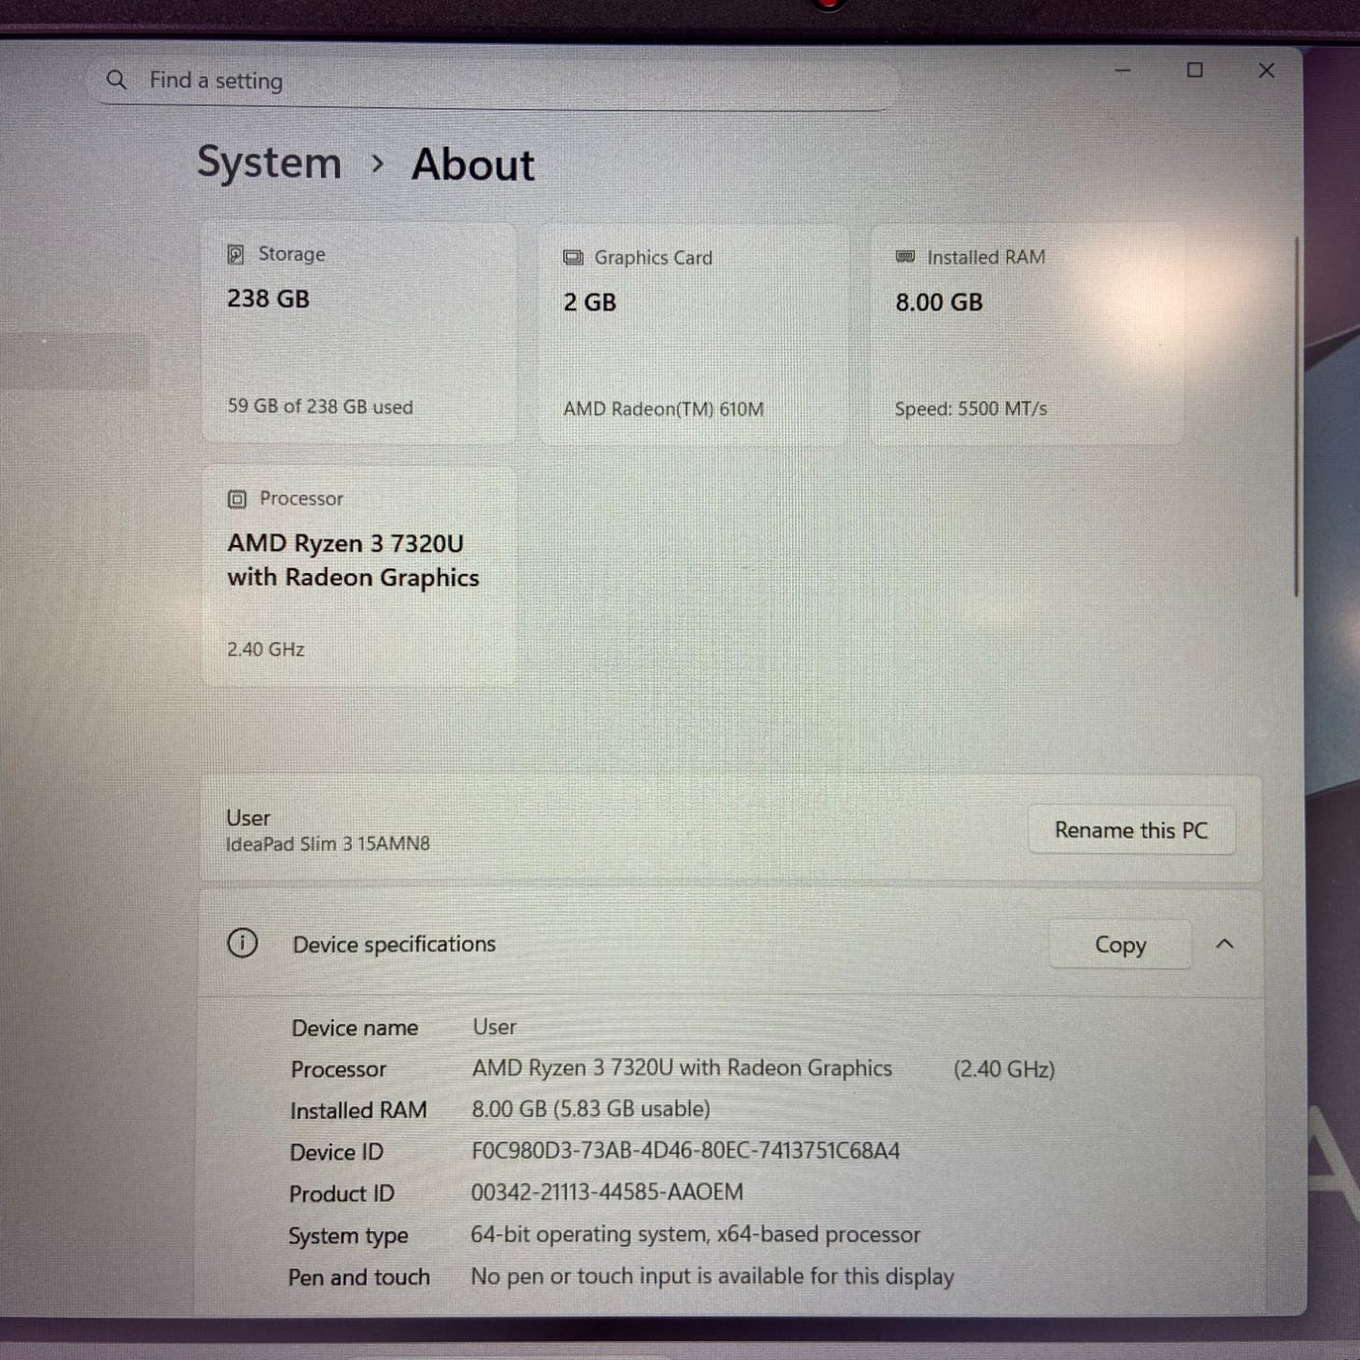Viewport: 1360px width, 1360px height.
Task: Click the Storage drive icon
Action: pos(236,254)
